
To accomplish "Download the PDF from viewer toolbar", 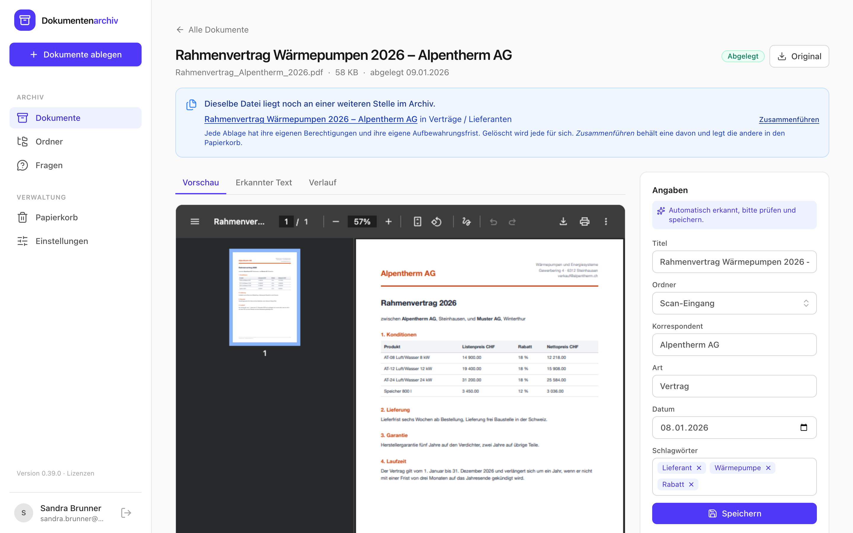I will pos(563,221).
